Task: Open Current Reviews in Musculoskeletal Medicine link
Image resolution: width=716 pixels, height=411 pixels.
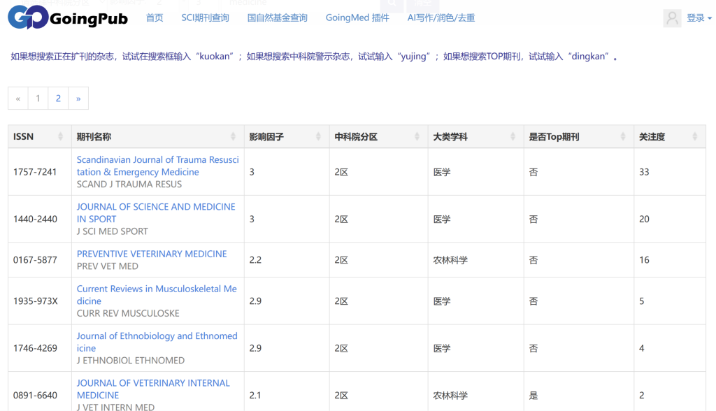Action: [x=157, y=295]
